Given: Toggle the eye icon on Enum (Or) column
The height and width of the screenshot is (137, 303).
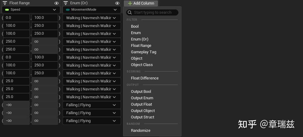Looking at the screenshot, I should [x=117, y=3].
